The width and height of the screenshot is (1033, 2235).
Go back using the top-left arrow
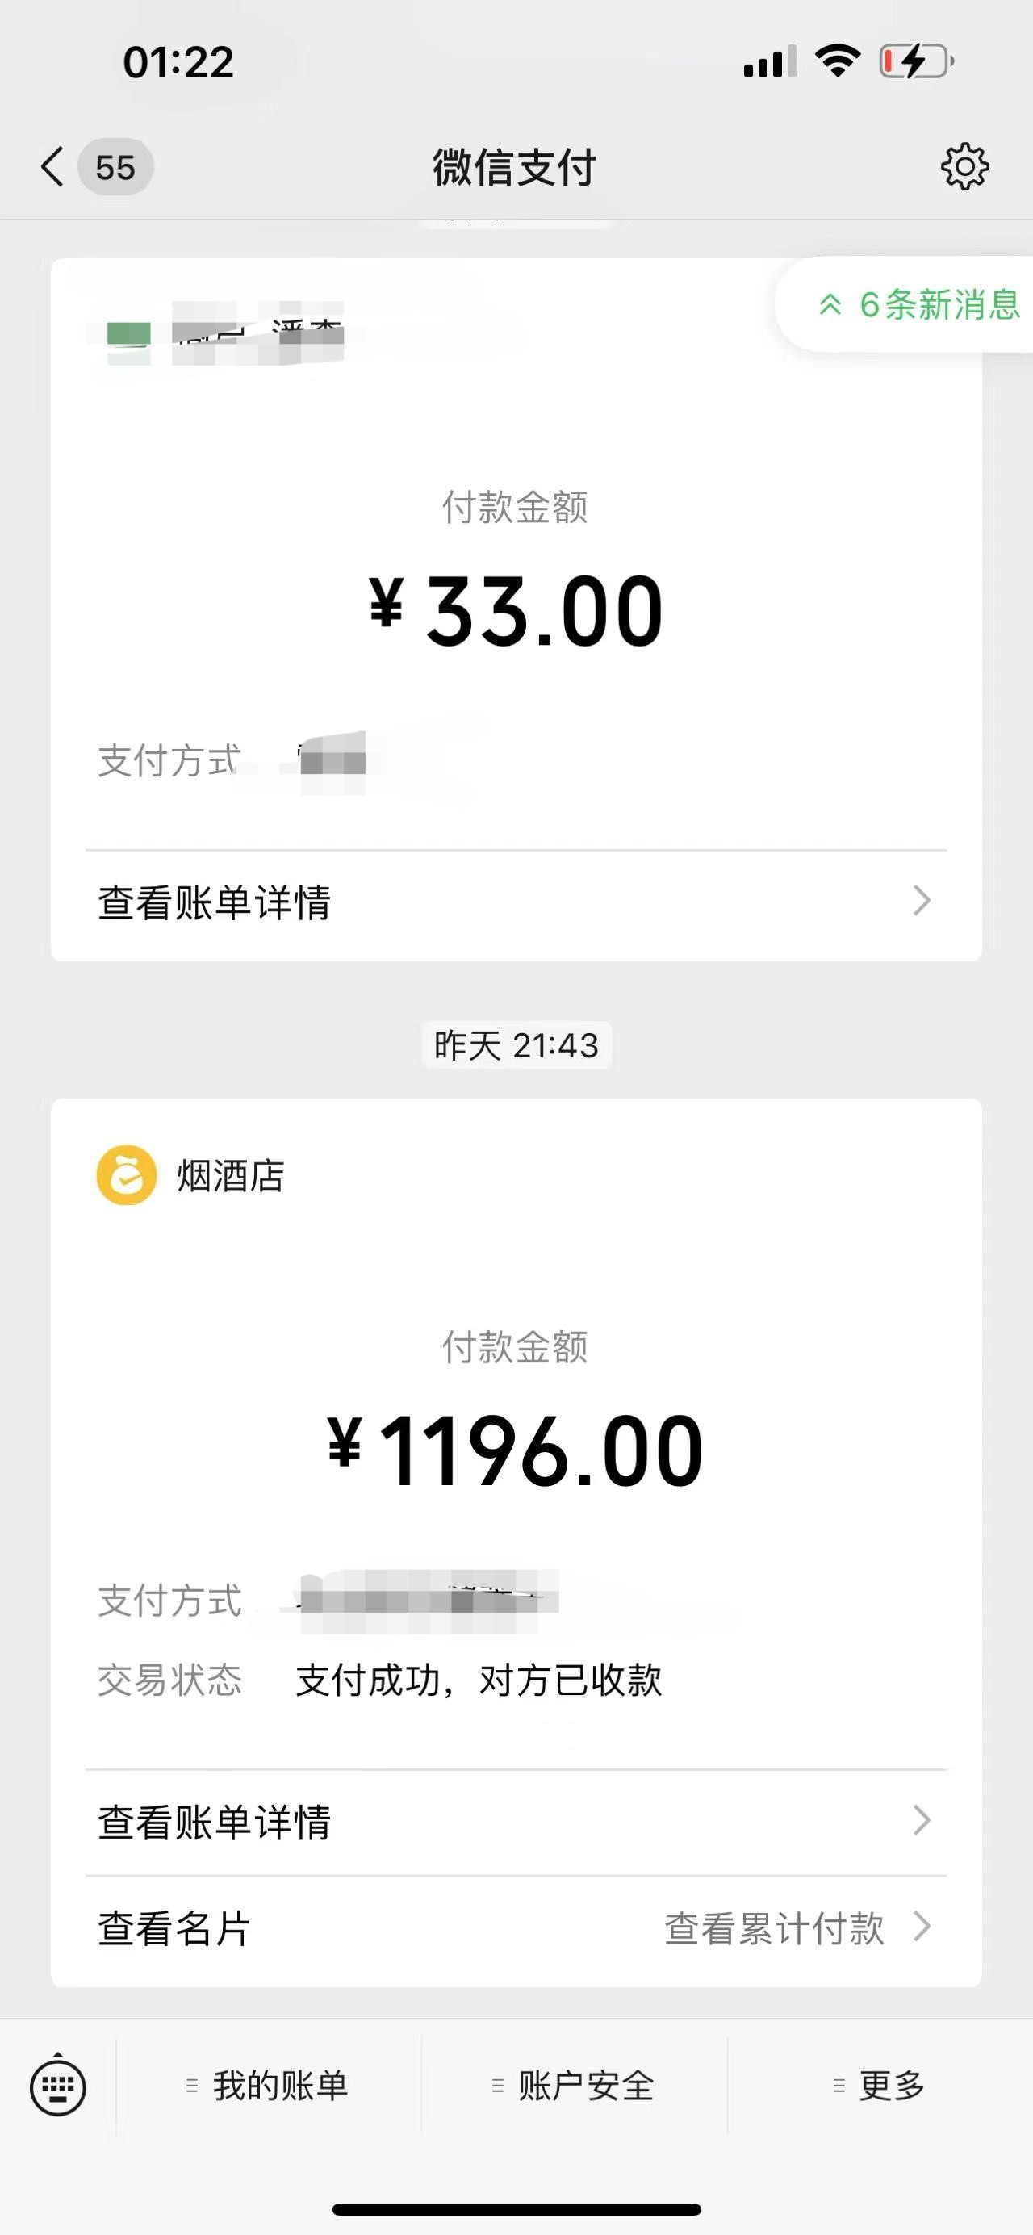(x=52, y=165)
